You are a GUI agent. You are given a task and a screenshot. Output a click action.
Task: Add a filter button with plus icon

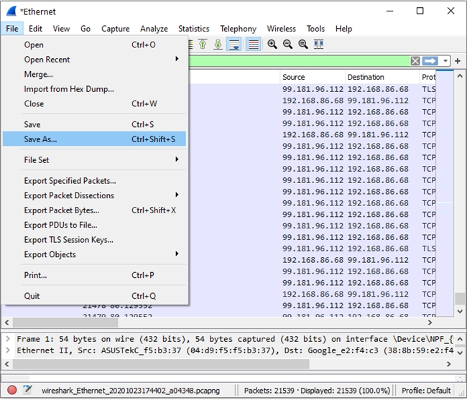[x=458, y=62]
